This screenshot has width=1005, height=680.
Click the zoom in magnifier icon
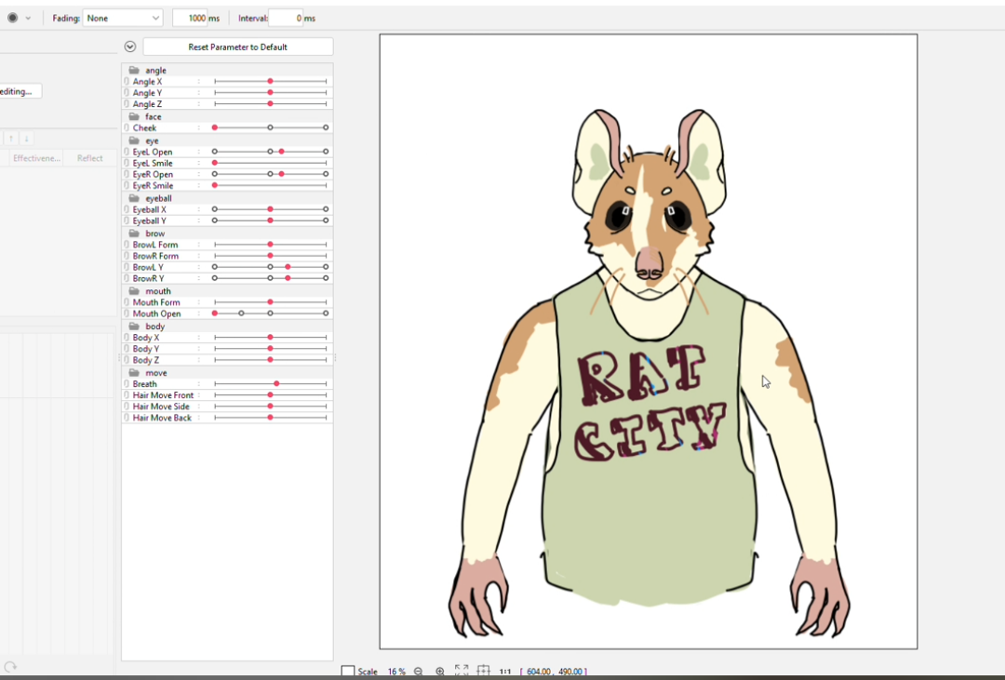(440, 671)
